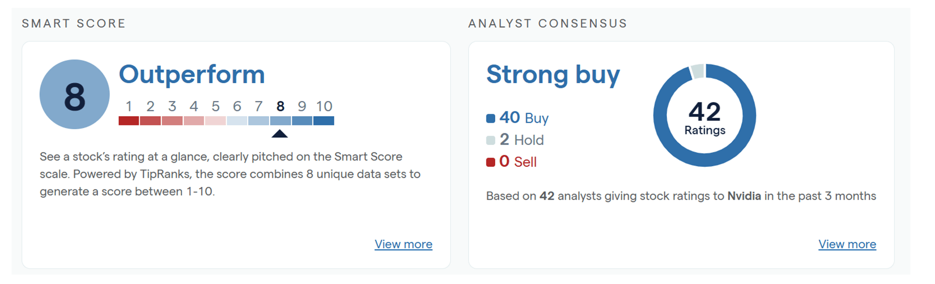This screenshot has height=284, width=935.
Task: Click the 0 Sell label
Action: pos(518,162)
